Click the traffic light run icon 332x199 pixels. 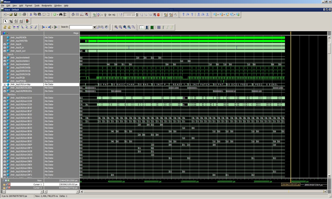pyautogui.click(x=28, y=21)
